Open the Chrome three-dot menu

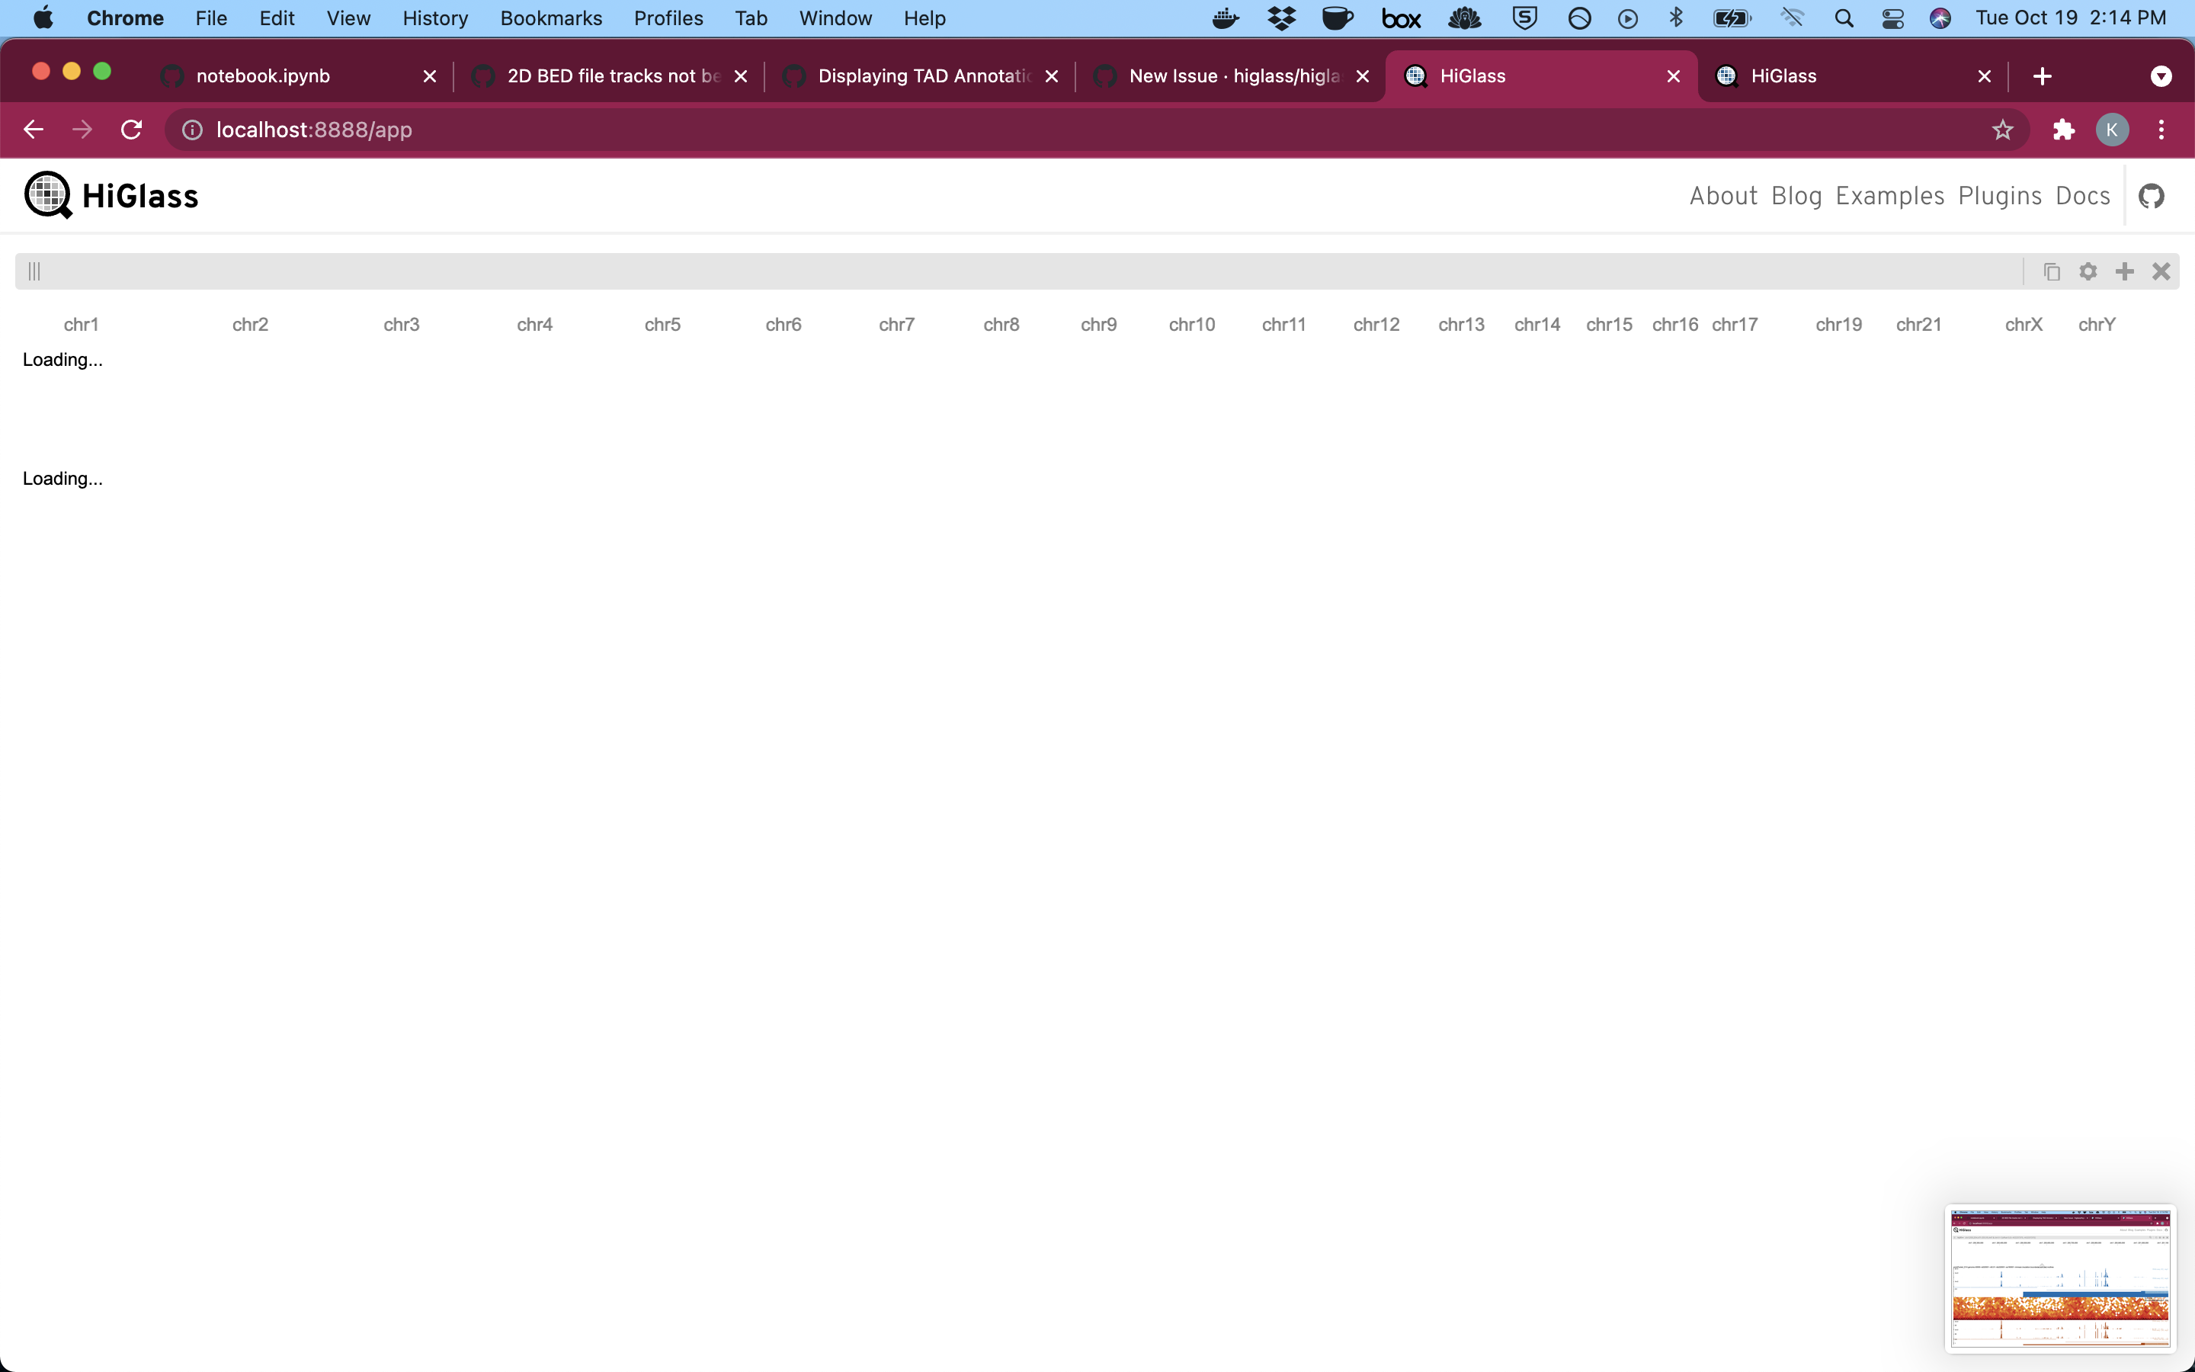click(x=2161, y=129)
